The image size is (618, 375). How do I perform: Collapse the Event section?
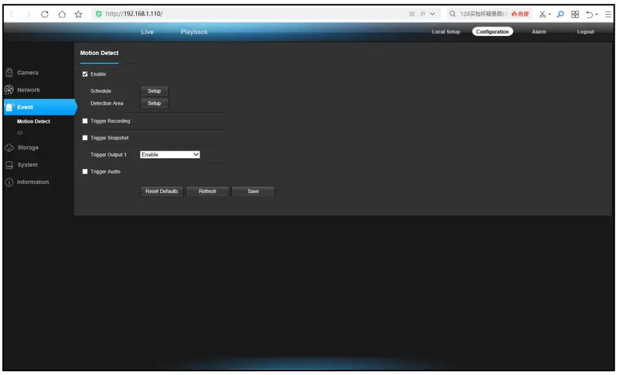click(39, 107)
